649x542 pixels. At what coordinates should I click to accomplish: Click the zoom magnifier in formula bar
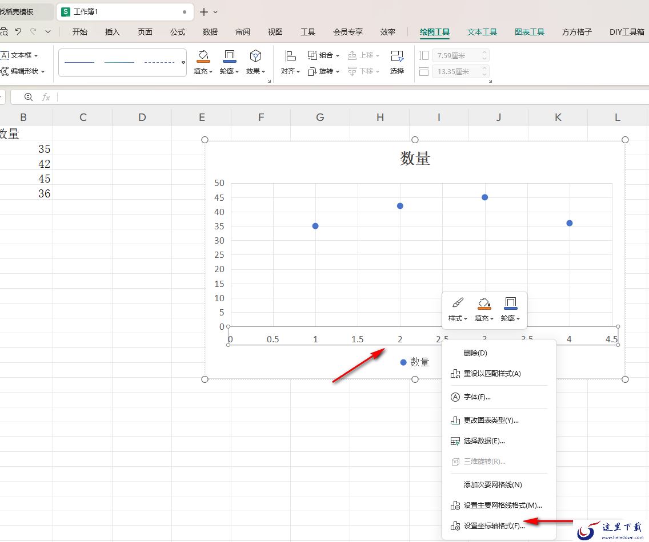click(29, 97)
